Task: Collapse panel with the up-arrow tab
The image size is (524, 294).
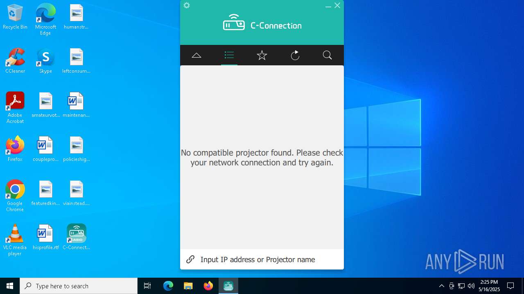Action: point(196,55)
